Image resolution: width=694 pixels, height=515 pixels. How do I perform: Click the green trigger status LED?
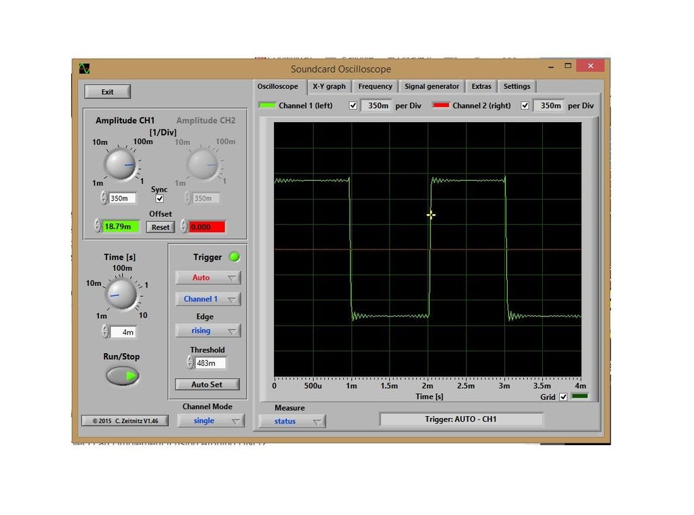tap(234, 257)
